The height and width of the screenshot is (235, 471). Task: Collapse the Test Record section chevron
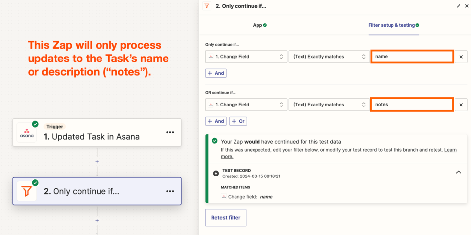[458, 172]
